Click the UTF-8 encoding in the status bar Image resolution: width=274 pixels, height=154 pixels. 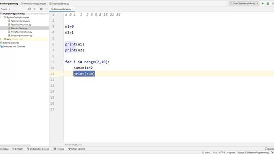click(222, 153)
